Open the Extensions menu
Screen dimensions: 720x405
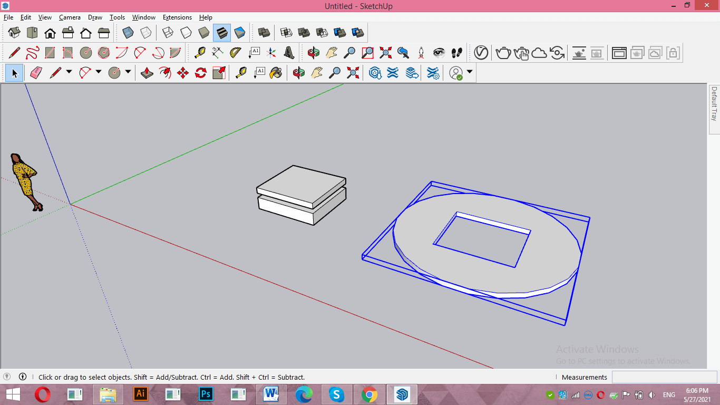177,17
